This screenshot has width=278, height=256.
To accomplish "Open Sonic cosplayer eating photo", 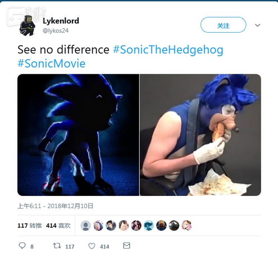I will coord(200,135).
